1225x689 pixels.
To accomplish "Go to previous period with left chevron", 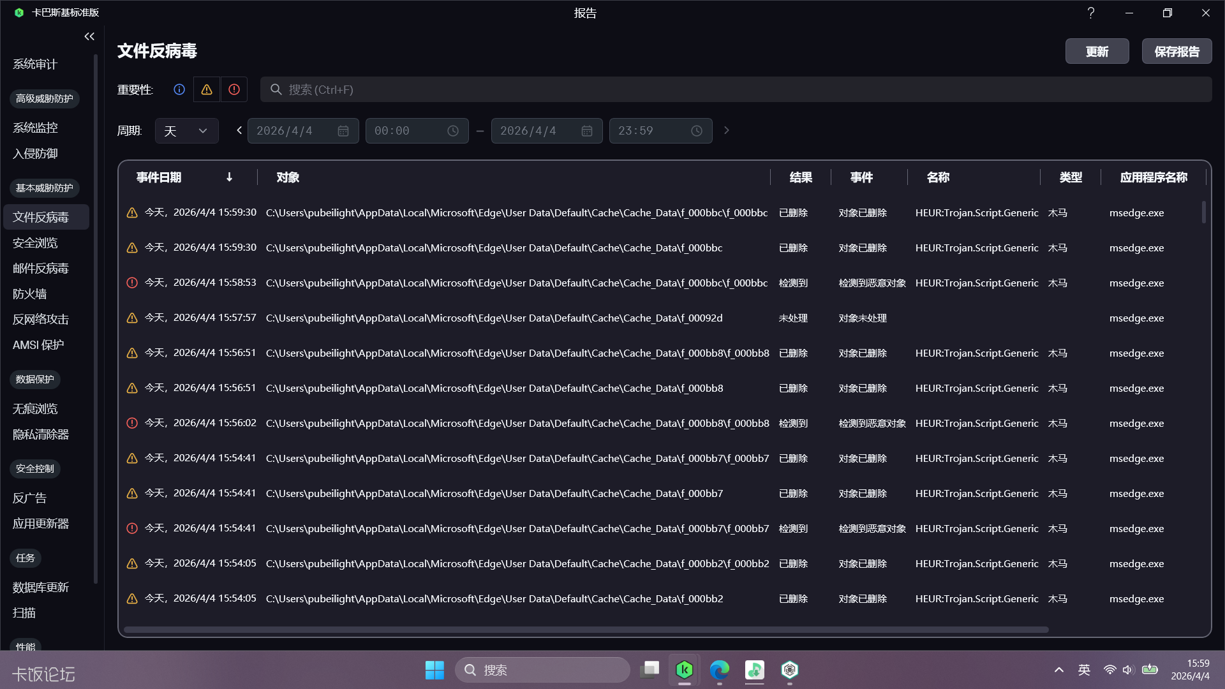I will pyautogui.click(x=239, y=131).
